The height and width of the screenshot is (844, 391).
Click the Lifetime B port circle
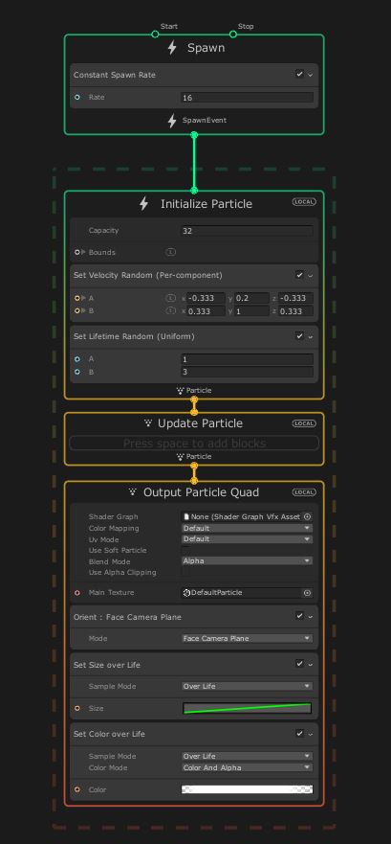77,372
